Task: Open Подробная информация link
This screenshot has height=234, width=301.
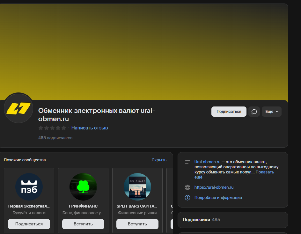Action: click(x=218, y=198)
